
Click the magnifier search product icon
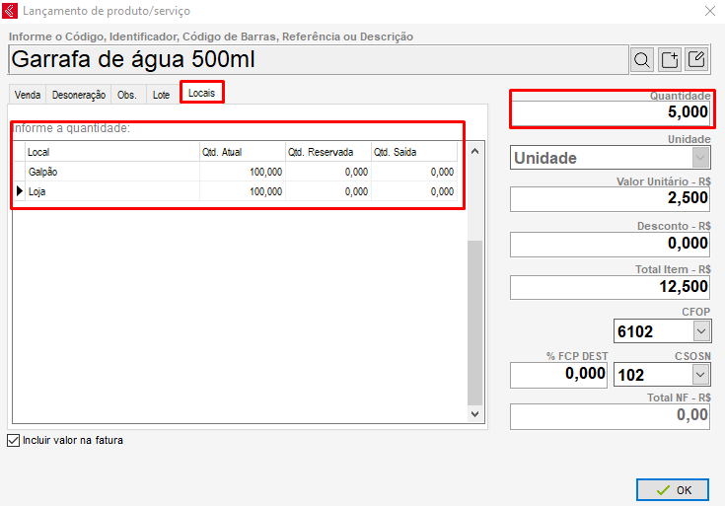click(642, 59)
